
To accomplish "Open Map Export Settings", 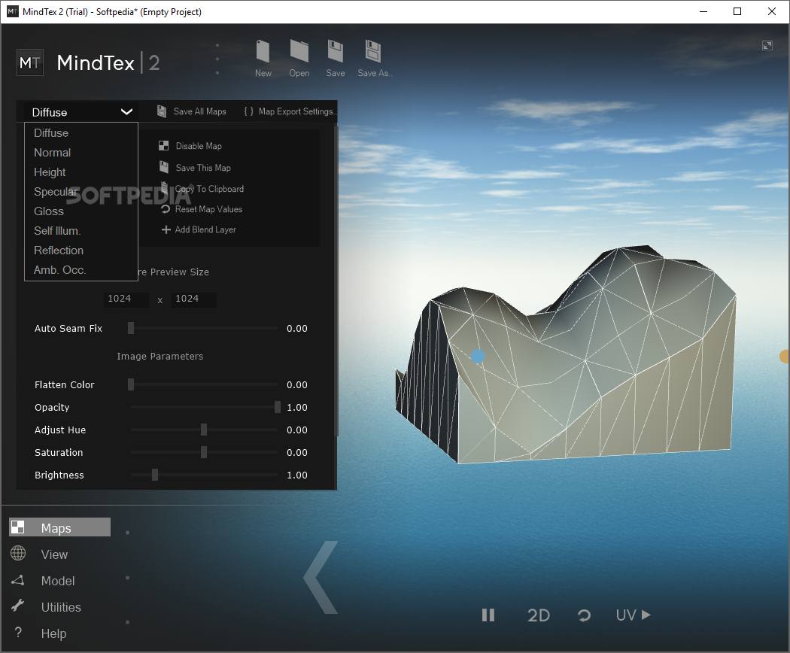I will tap(290, 111).
